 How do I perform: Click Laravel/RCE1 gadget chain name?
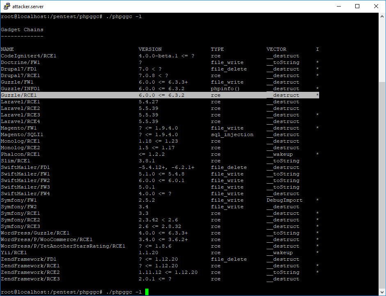21,102
